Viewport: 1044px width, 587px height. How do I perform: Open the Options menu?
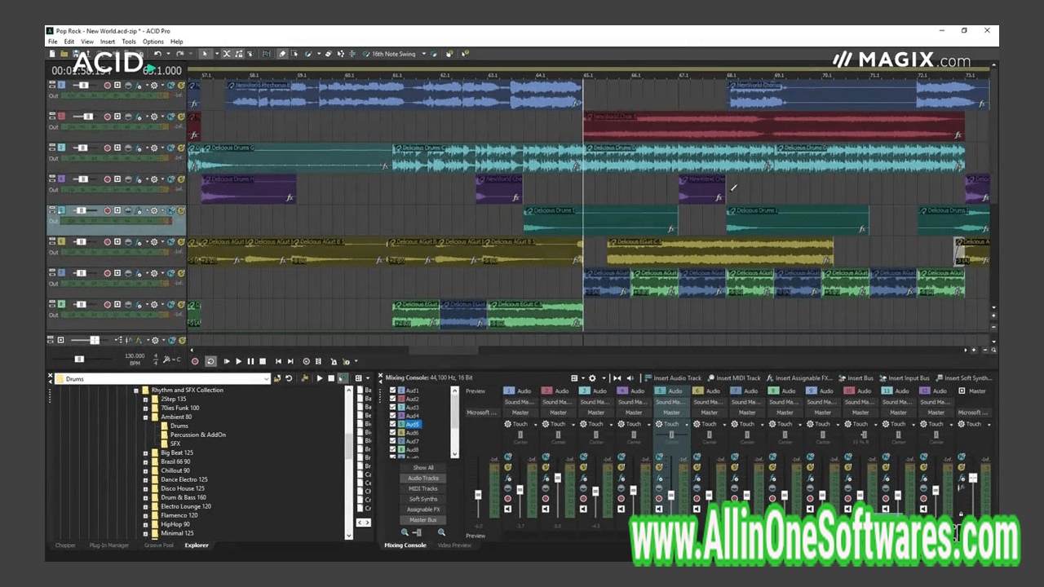click(153, 42)
